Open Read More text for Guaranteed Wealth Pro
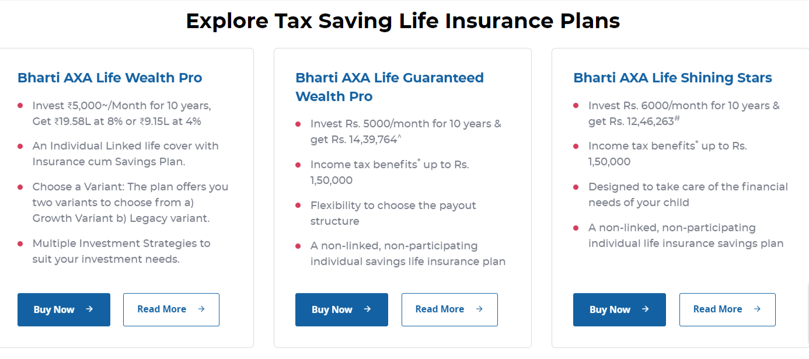The width and height of the screenshot is (809, 359). [440, 309]
